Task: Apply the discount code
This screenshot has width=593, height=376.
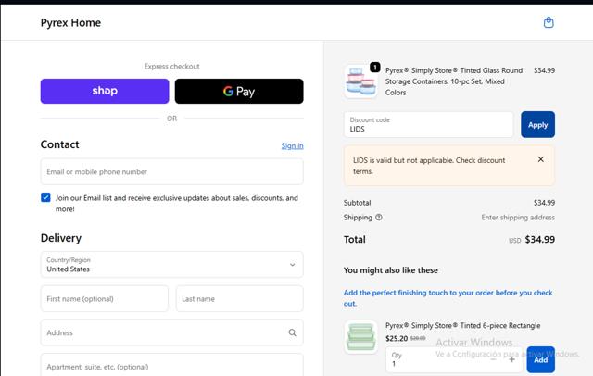Action: coord(537,124)
